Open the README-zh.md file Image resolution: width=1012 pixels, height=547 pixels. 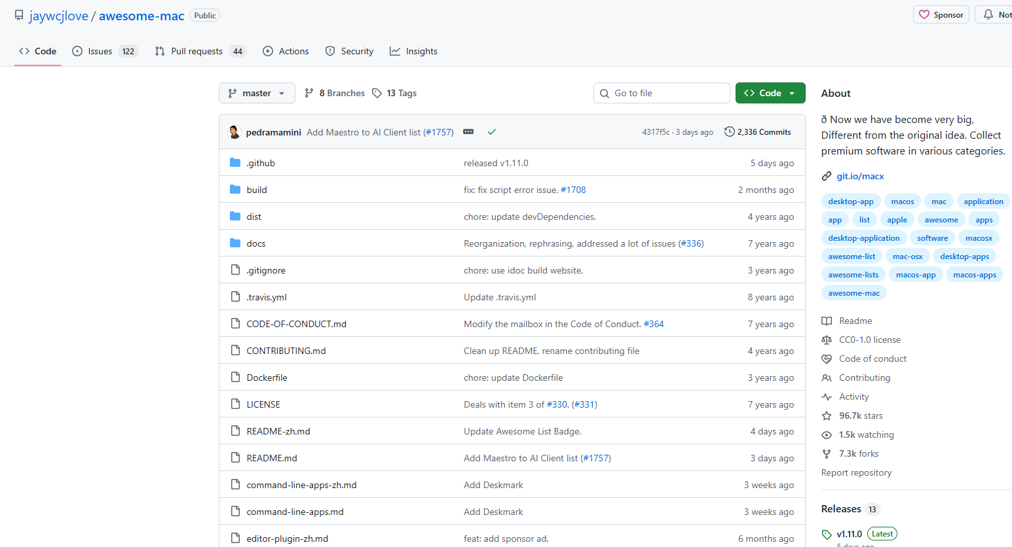278,431
